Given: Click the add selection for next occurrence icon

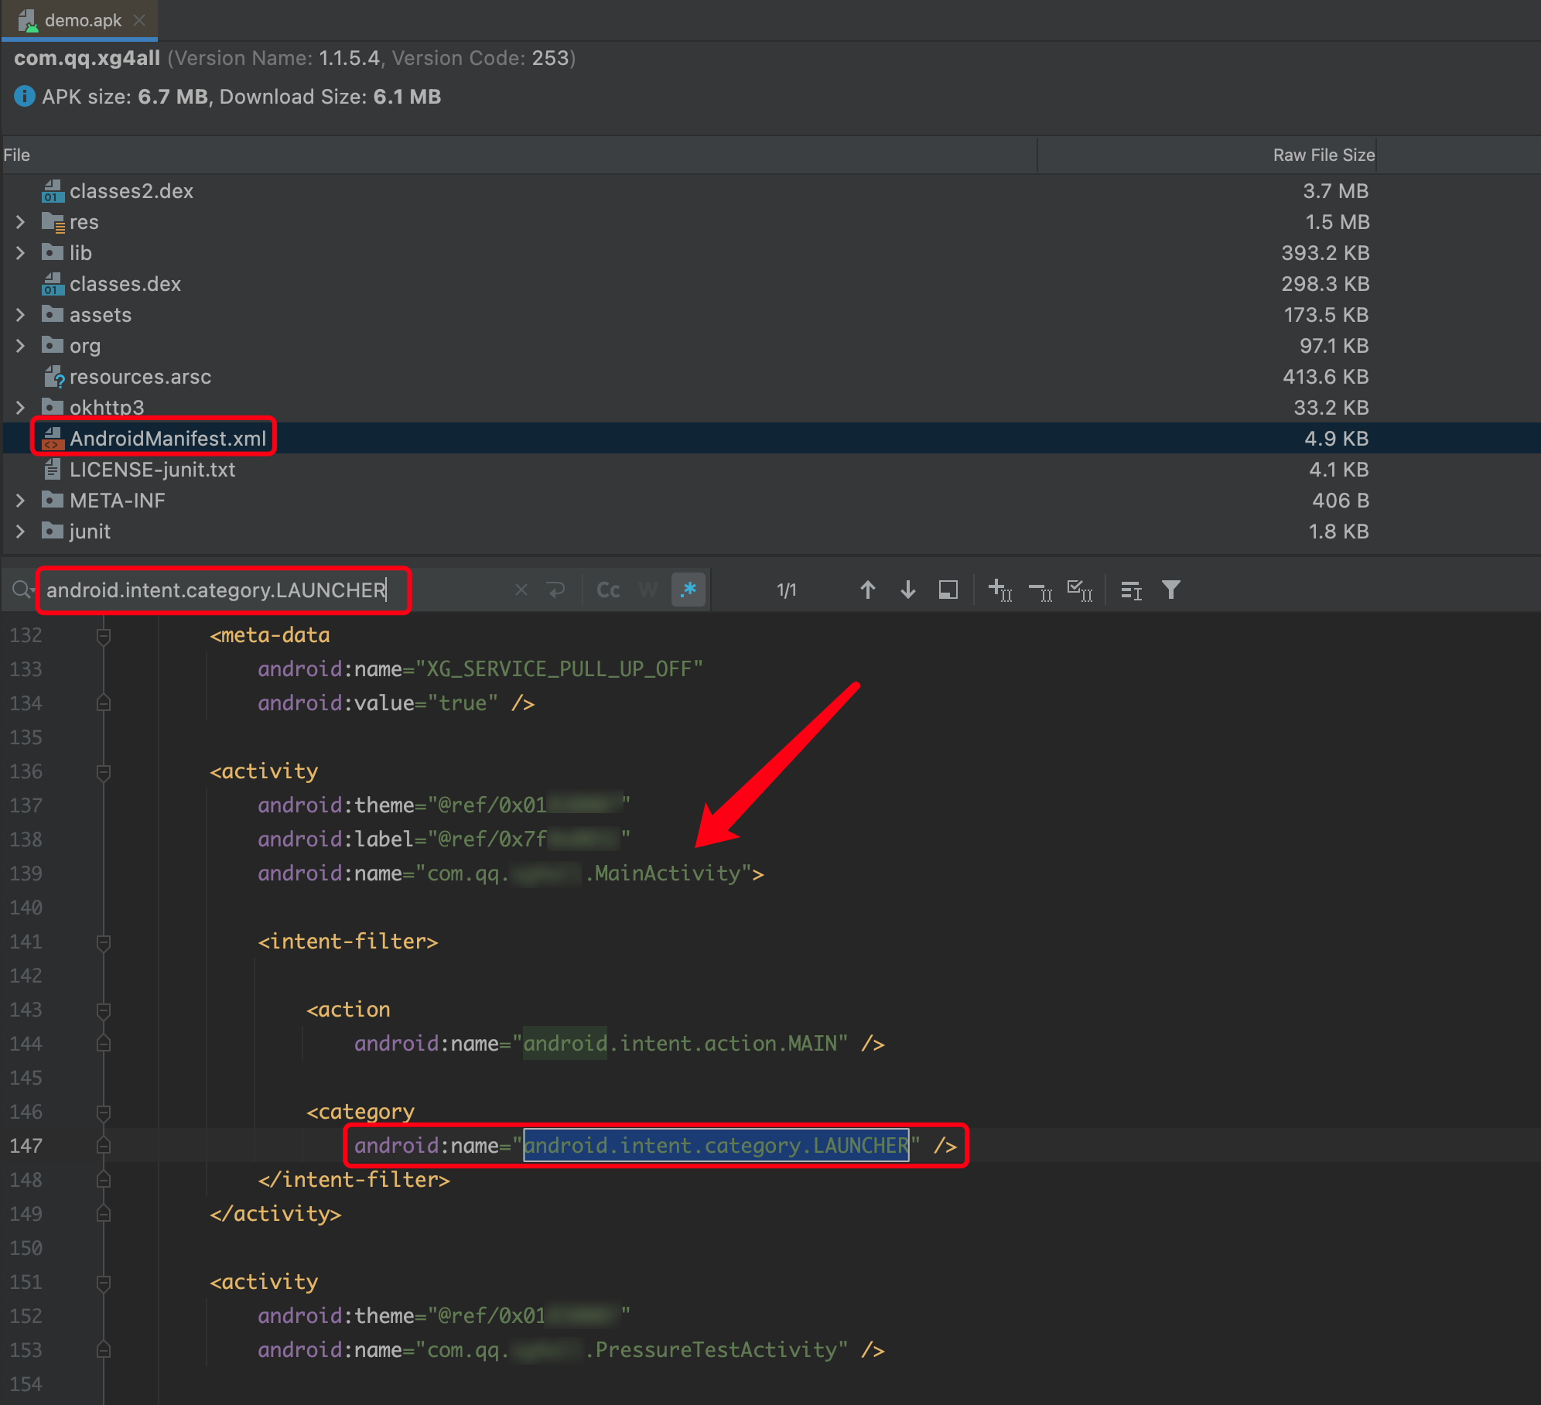Looking at the screenshot, I should click(999, 590).
